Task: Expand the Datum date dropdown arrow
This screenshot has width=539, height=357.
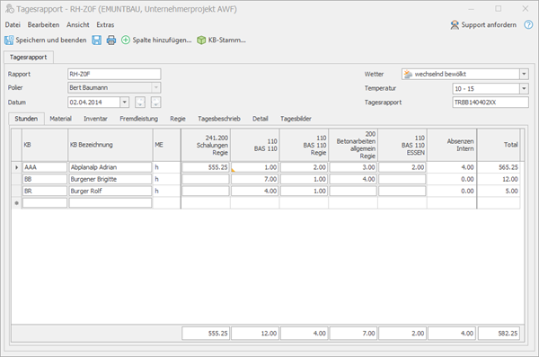Action: (125, 103)
